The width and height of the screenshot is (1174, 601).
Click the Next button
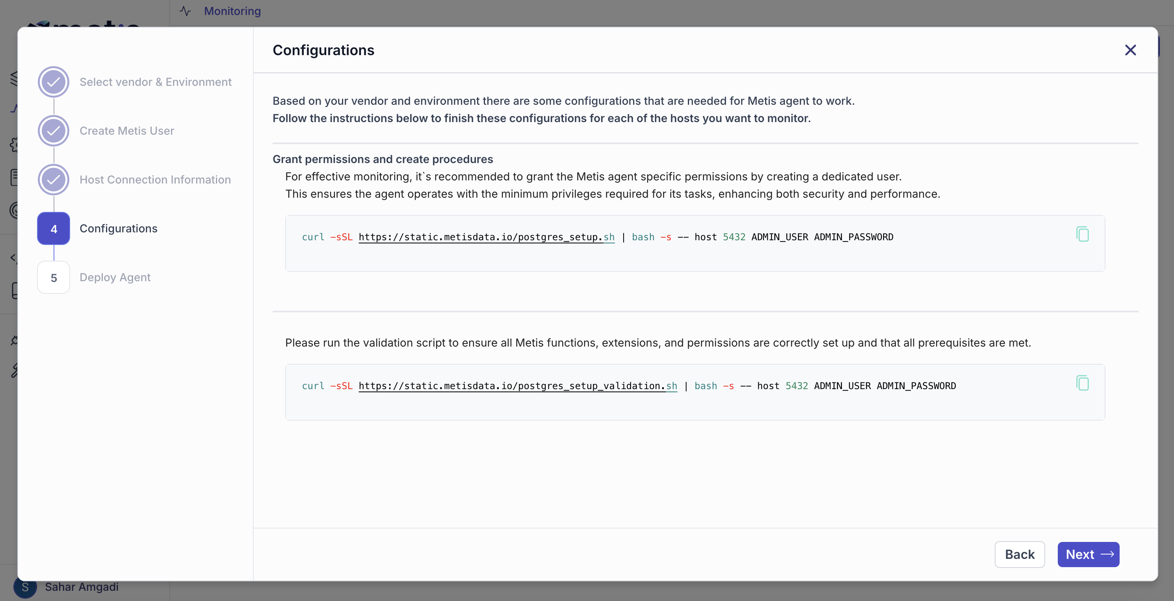point(1089,554)
